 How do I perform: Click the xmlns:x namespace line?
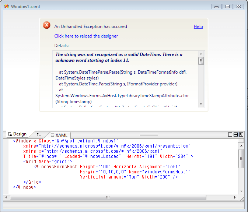point(93,151)
